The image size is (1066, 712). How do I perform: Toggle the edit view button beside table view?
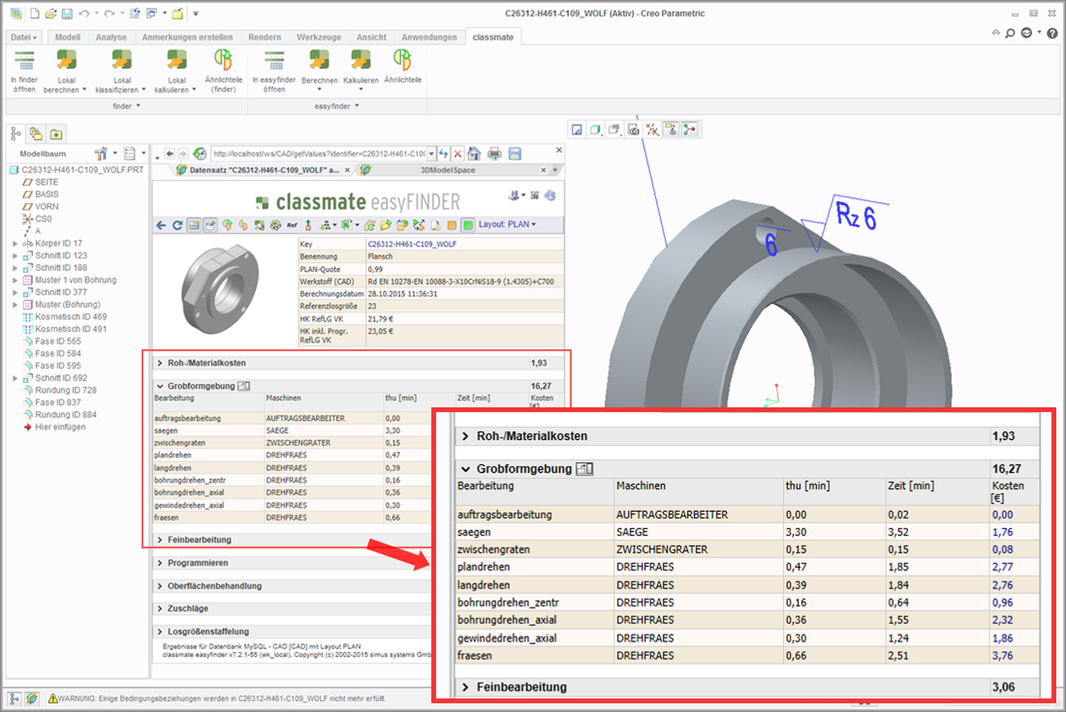[210, 225]
